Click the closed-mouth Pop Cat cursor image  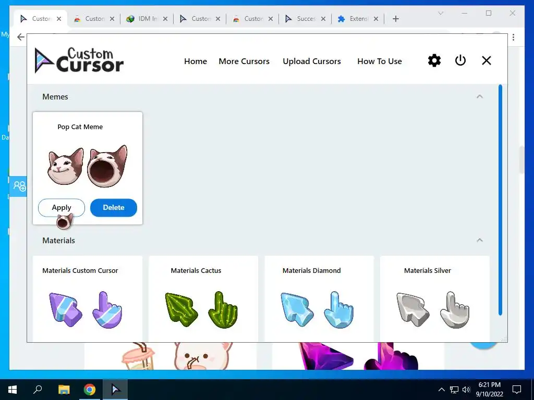pos(65,166)
